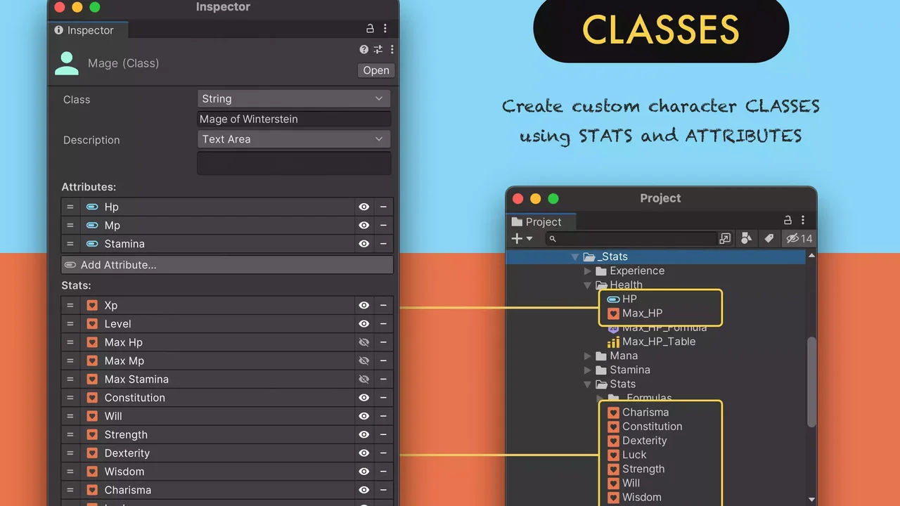Click the preset sliders icon in Inspector
900x506 pixels.
tap(378, 49)
